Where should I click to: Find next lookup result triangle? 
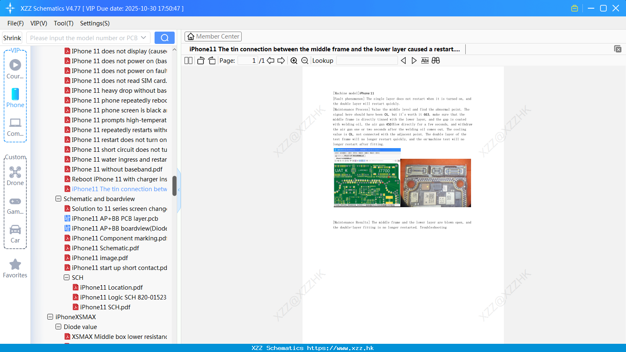[414, 61]
